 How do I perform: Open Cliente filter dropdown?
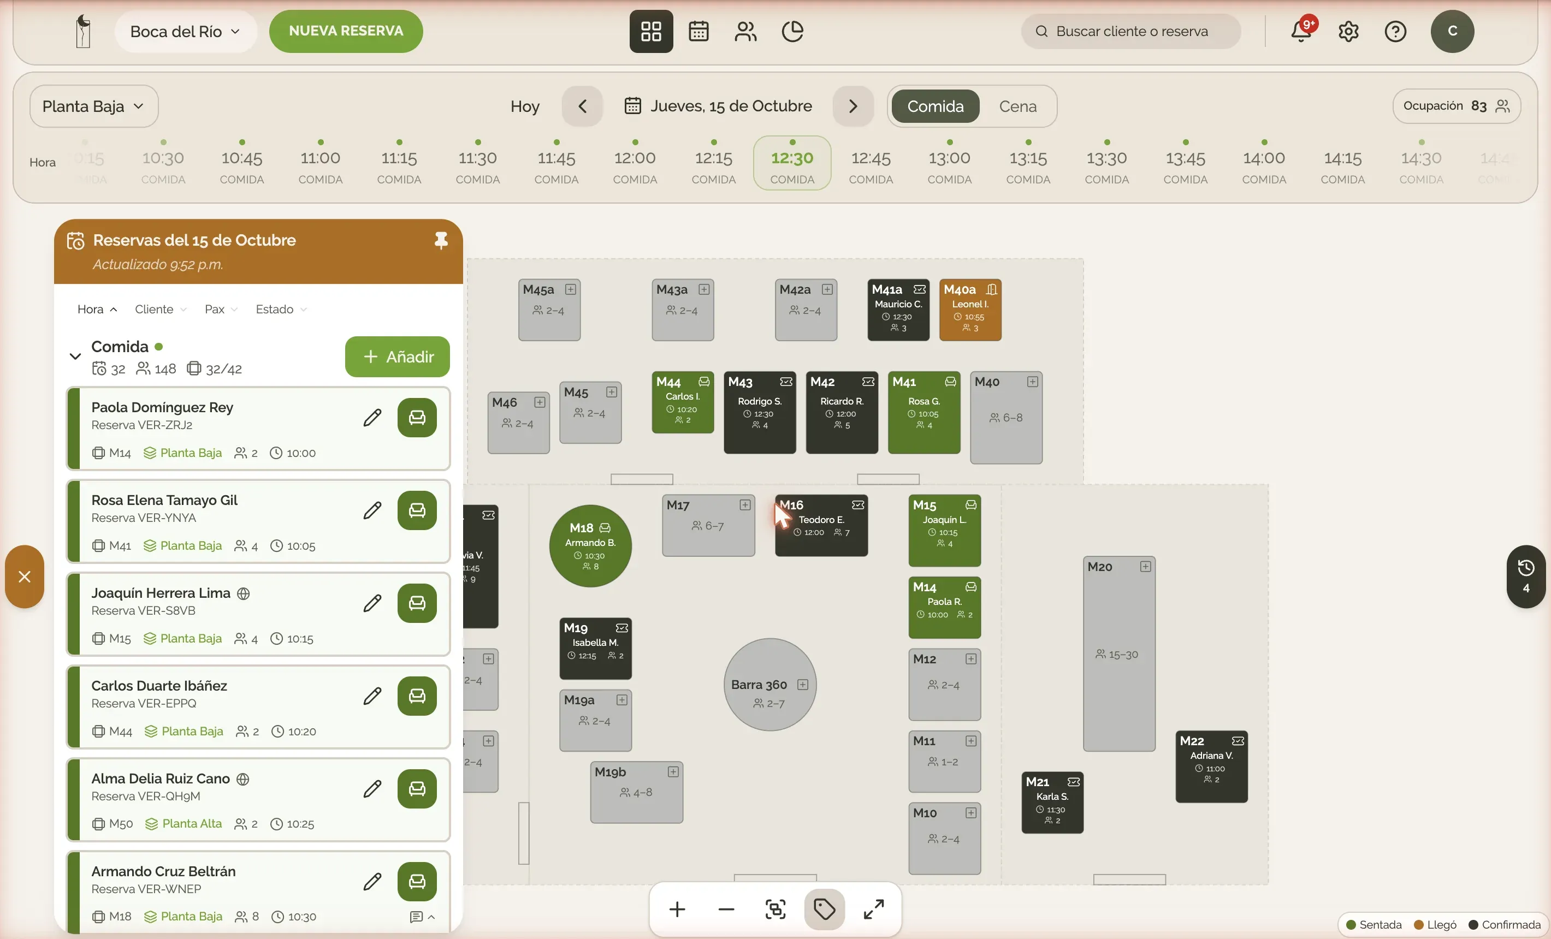pos(161,309)
